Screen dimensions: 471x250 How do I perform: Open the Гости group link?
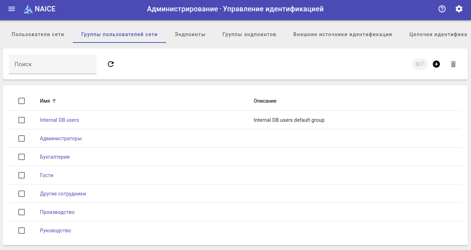pyautogui.click(x=47, y=175)
